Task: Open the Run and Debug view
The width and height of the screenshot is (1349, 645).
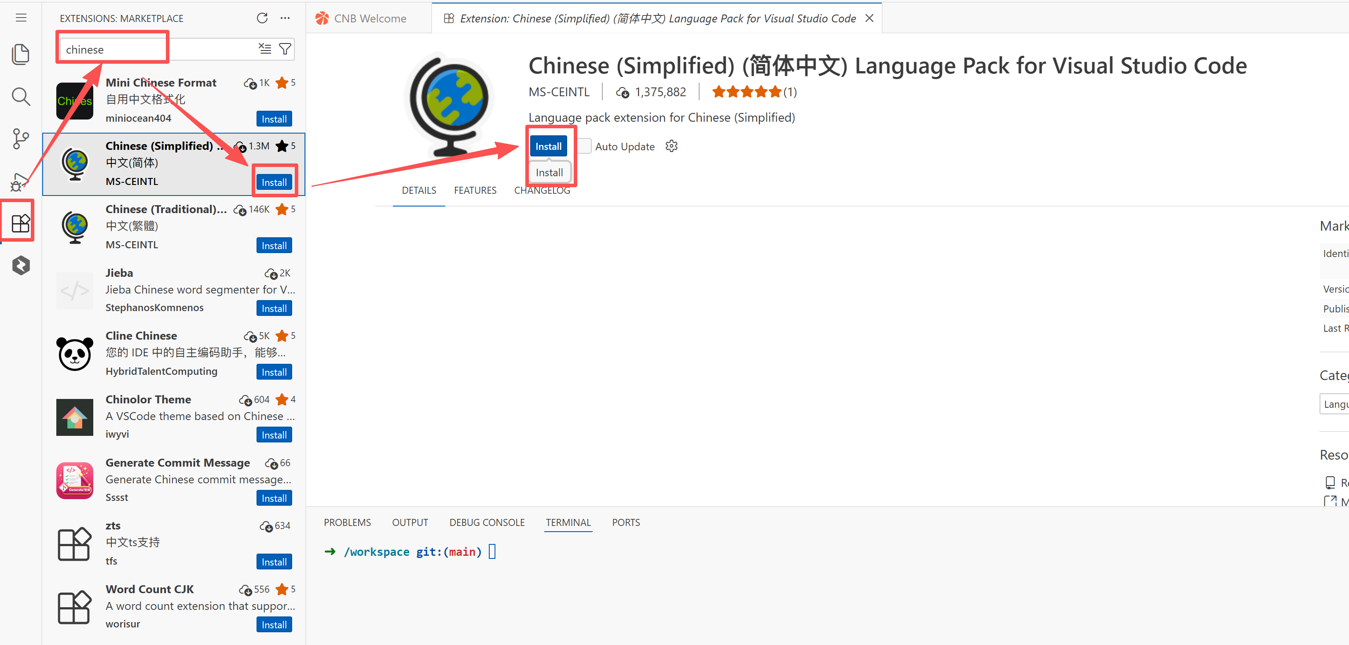Action: pyautogui.click(x=19, y=181)
